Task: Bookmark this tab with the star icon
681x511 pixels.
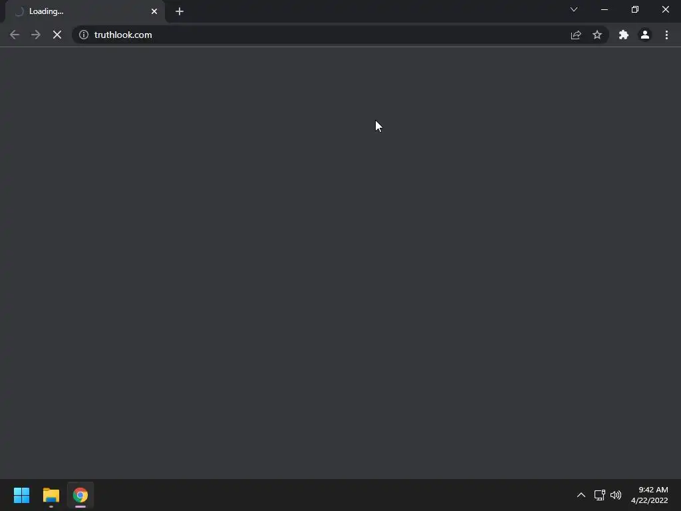Action: [597, 35]
